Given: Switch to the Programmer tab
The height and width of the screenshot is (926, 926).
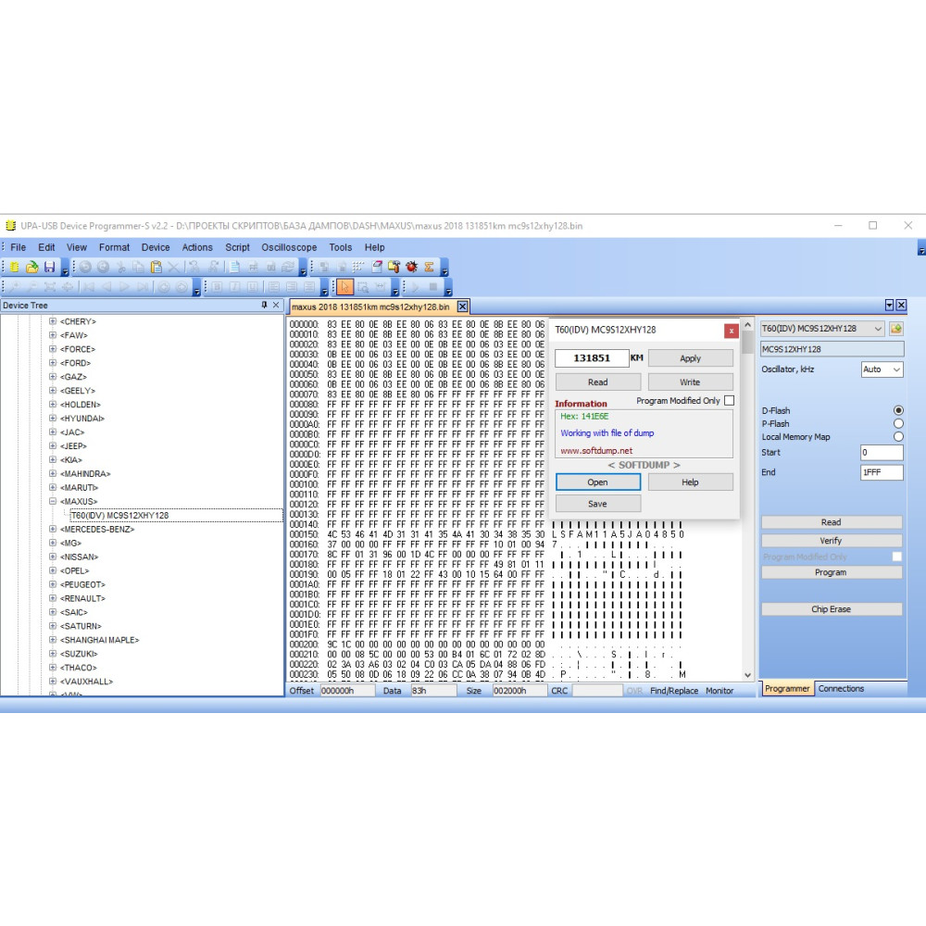Looking at the screenshot, I should click(x=787, y=689).
